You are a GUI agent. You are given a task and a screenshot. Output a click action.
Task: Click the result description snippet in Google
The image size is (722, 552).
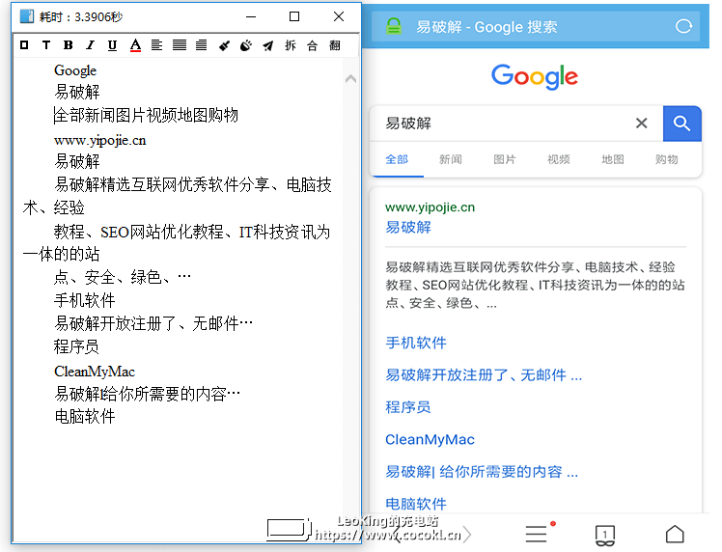tap(535, 285)
